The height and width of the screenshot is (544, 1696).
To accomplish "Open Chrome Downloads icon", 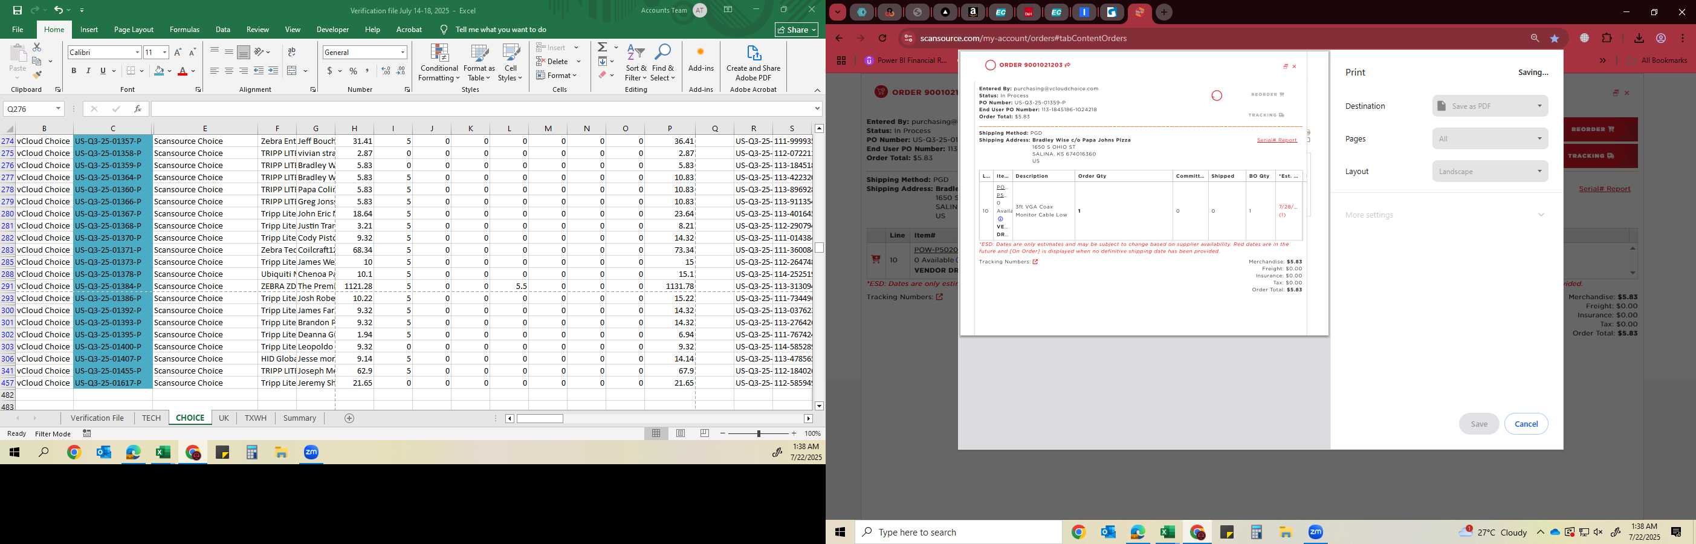I will point(1639,38).
